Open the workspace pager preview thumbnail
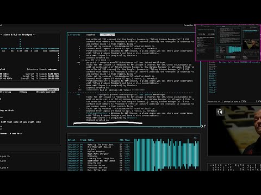Viewport: 261px width, 195px height. [x=228, y=43]
